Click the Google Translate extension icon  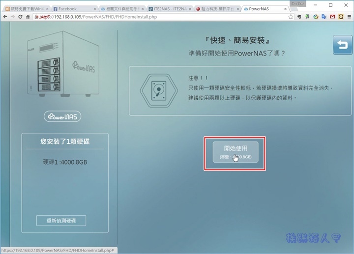pos(324,17)
